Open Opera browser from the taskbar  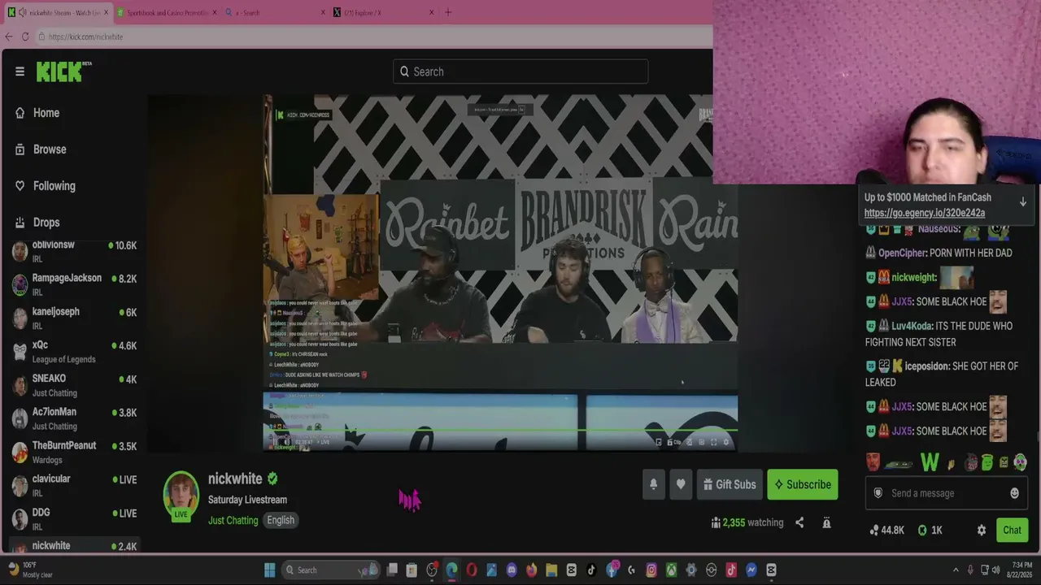coord(472,570)
